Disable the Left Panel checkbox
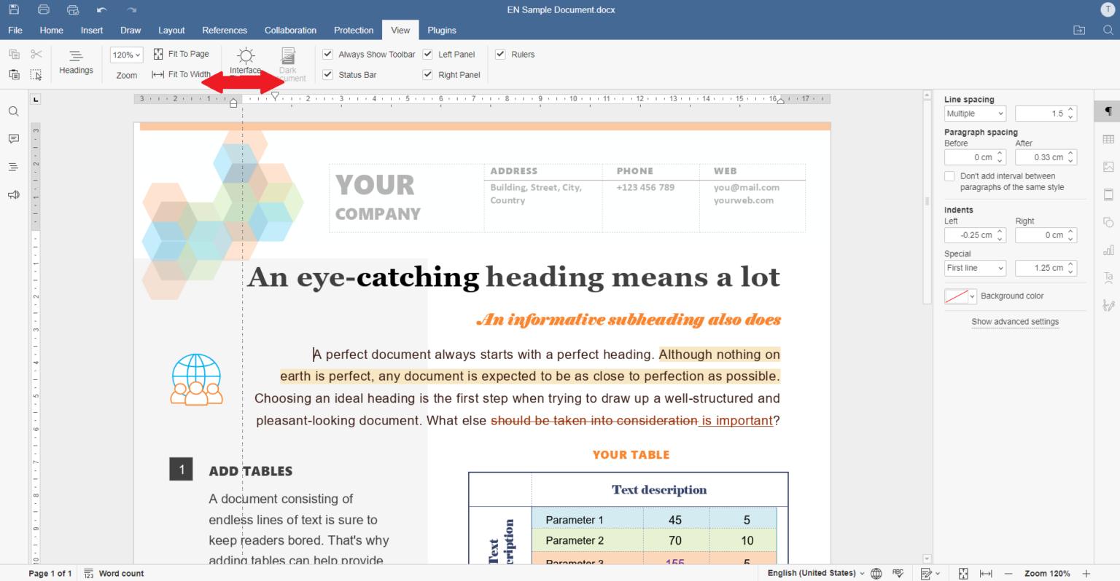Image resolution: width=1120 pixels, height=581 pixels. 429,54
